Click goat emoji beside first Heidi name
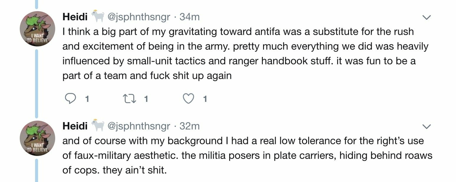 point(98,16)
